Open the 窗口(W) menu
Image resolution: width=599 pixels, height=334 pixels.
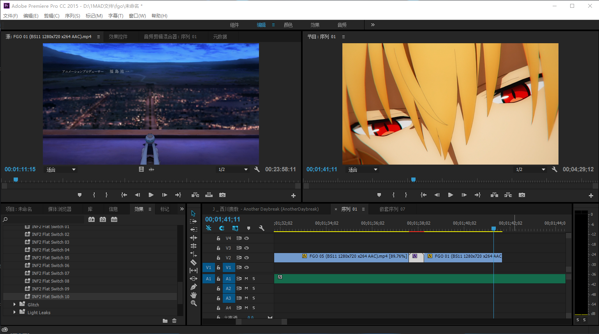pos(137,16)
